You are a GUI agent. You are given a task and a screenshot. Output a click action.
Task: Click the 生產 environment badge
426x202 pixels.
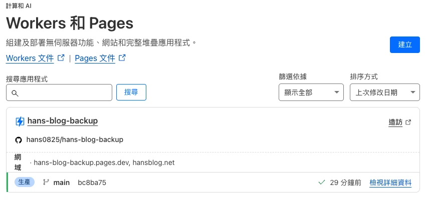pyautogui.click(x=24, y=182)
